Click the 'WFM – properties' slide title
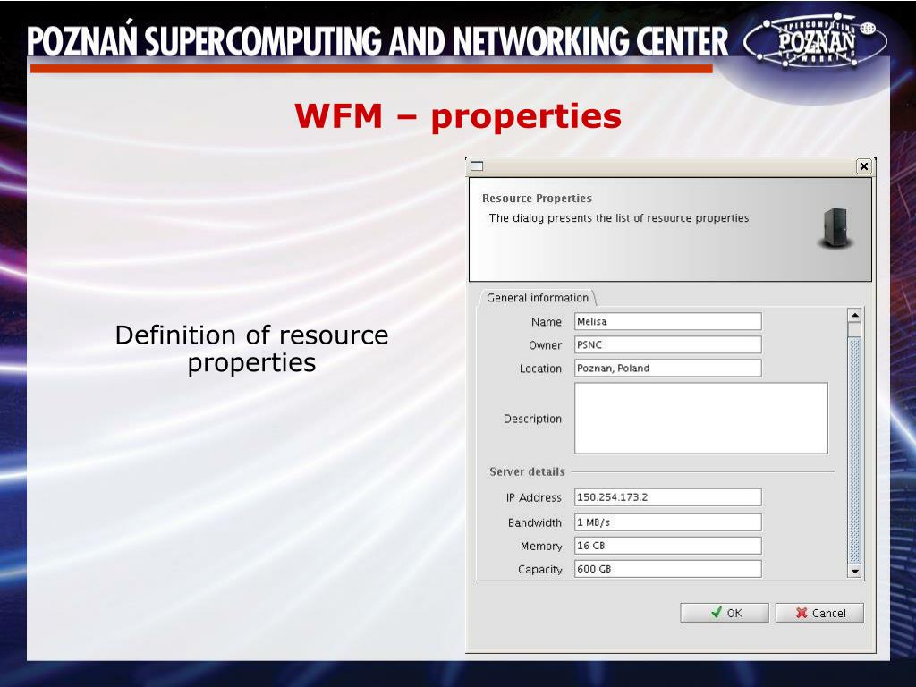The image size is (916, 687). click(x=458, y=115)
